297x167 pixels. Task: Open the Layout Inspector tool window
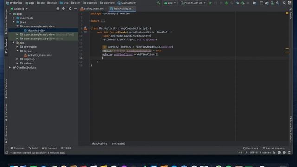point(274,148)
